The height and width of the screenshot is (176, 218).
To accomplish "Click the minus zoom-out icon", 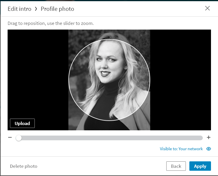I will 10,138.
